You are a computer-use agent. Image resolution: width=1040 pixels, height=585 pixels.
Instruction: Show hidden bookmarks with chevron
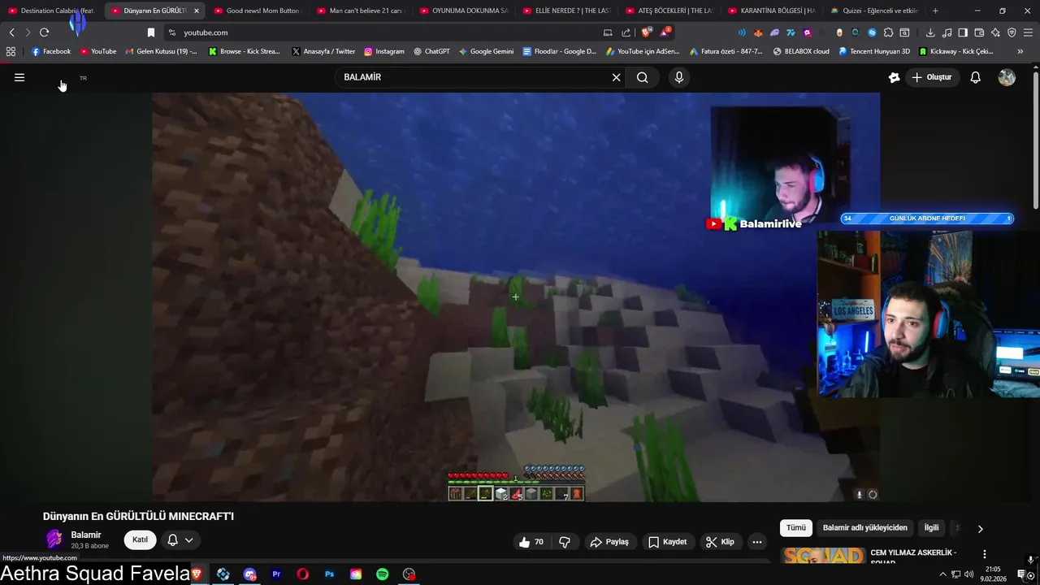tap(1020, 51)
